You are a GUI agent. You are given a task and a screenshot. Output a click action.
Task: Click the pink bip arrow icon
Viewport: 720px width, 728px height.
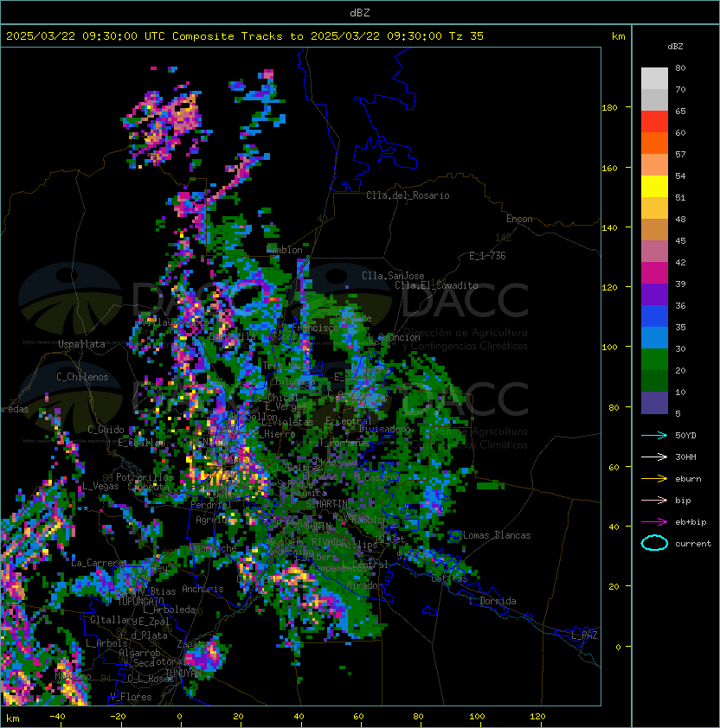coord(654,500)
